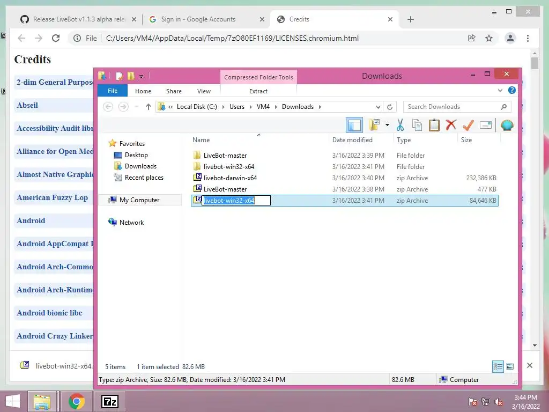Refresh the Downloads folder view
This screenshot has height=412, width=549.
pyautogui.click(x=390, y=107)
